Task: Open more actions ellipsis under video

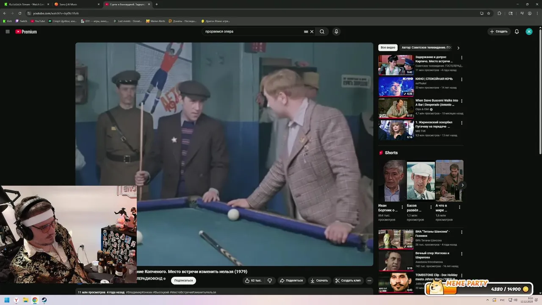Action: [x=369, y=280]
